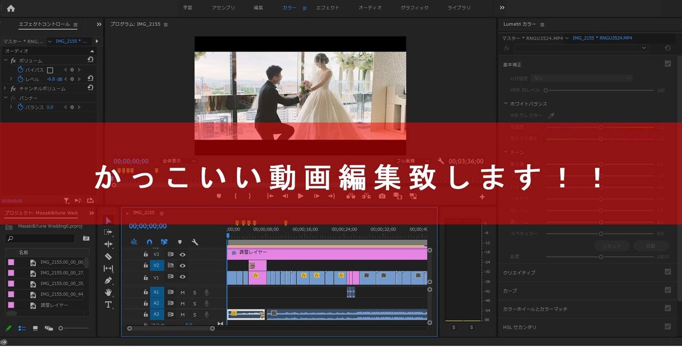Click the left S solo button under audio meter
Screen dimensions: 682x347
(454, 327)
